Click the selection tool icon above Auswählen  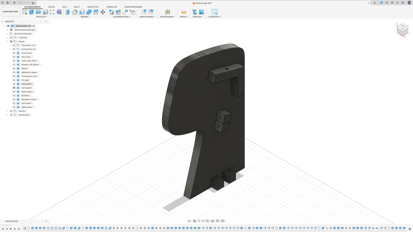tap(215, 12)
